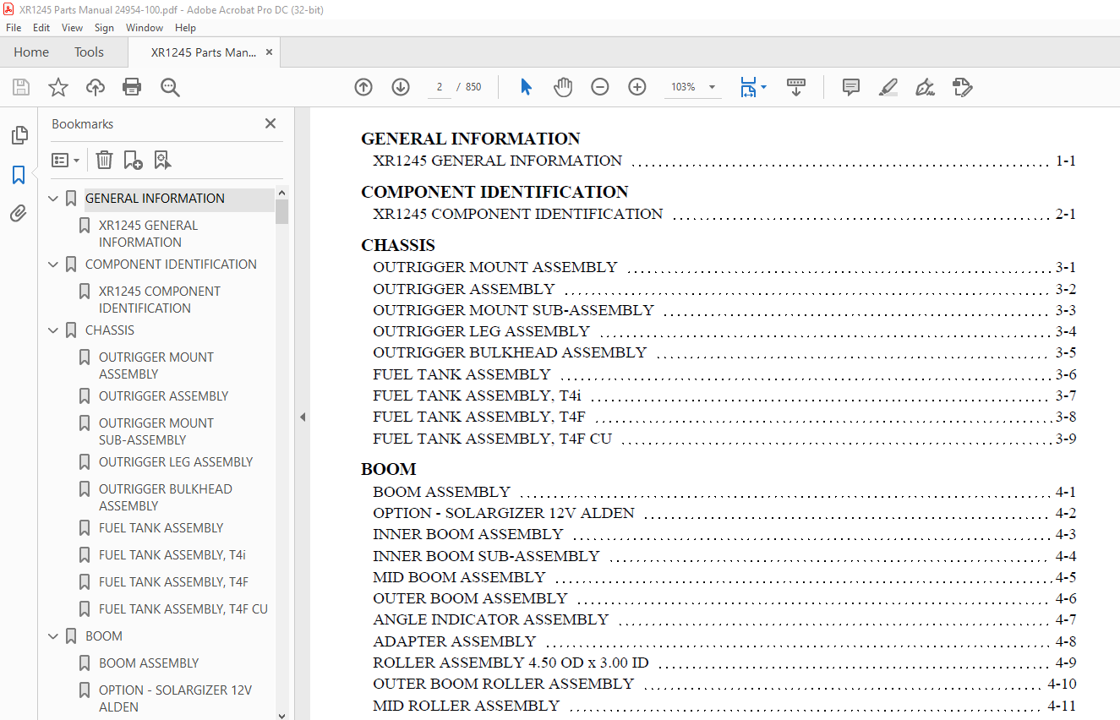Image resolution: width=1120 pixels, height=720 pixels.
Task: Collapse the navigation pane with arrow
Action: pyautogui.click(x=302, y=417)
